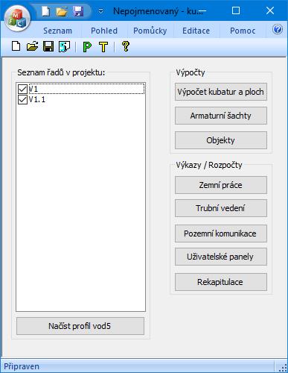
Task: Open the Pohled menu
Action: (x=104, y=31)
